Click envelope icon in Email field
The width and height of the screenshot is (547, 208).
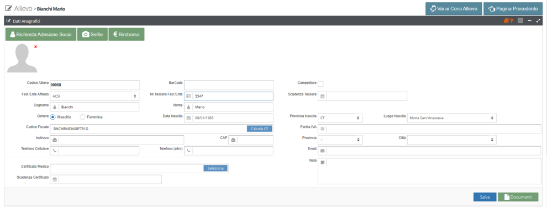click(322, 151)
